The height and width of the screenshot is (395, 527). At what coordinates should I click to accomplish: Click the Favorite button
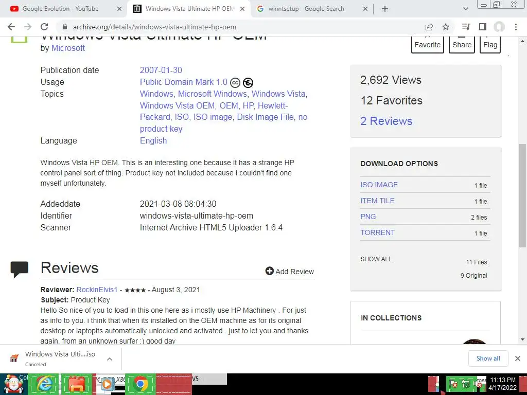(x=428, y=45)
